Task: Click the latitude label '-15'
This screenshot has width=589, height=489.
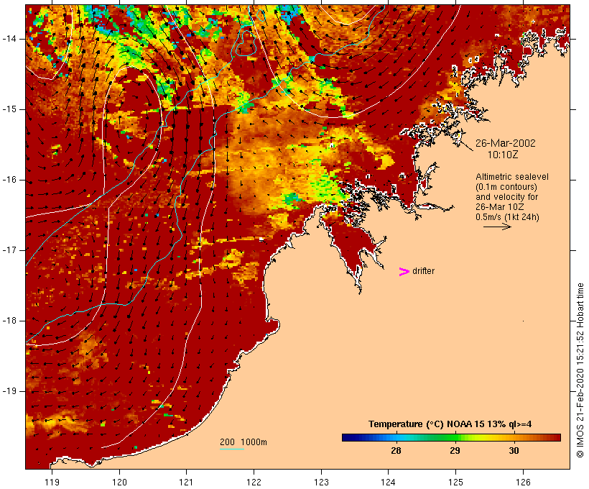Action: point(9,109)
